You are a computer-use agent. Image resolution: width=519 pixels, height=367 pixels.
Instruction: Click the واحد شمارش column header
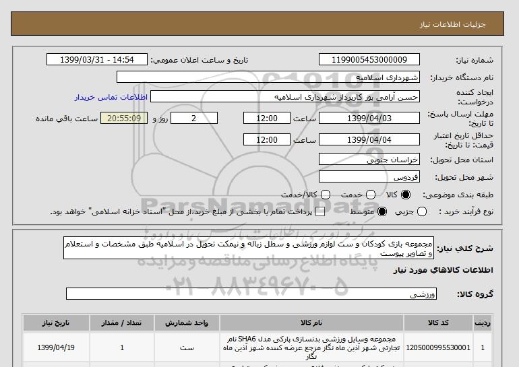tap(187, 323)
